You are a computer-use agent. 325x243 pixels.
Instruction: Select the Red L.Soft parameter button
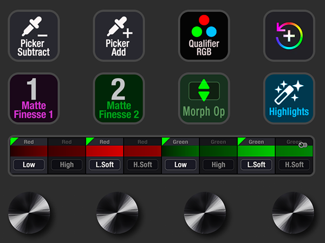(x=105, y=165)
